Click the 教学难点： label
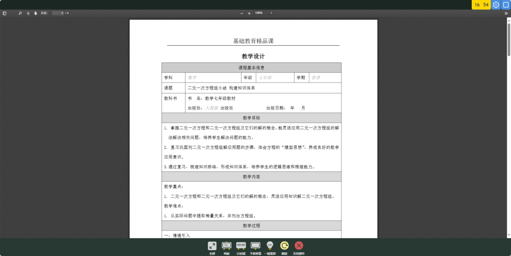Screen dimensions: 511x256 click(x=174, y=206)
